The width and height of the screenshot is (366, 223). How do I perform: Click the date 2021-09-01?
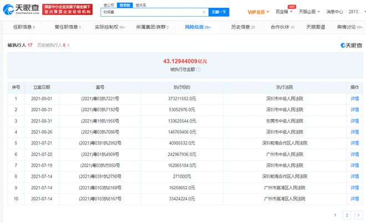click(x=42, y=98)
